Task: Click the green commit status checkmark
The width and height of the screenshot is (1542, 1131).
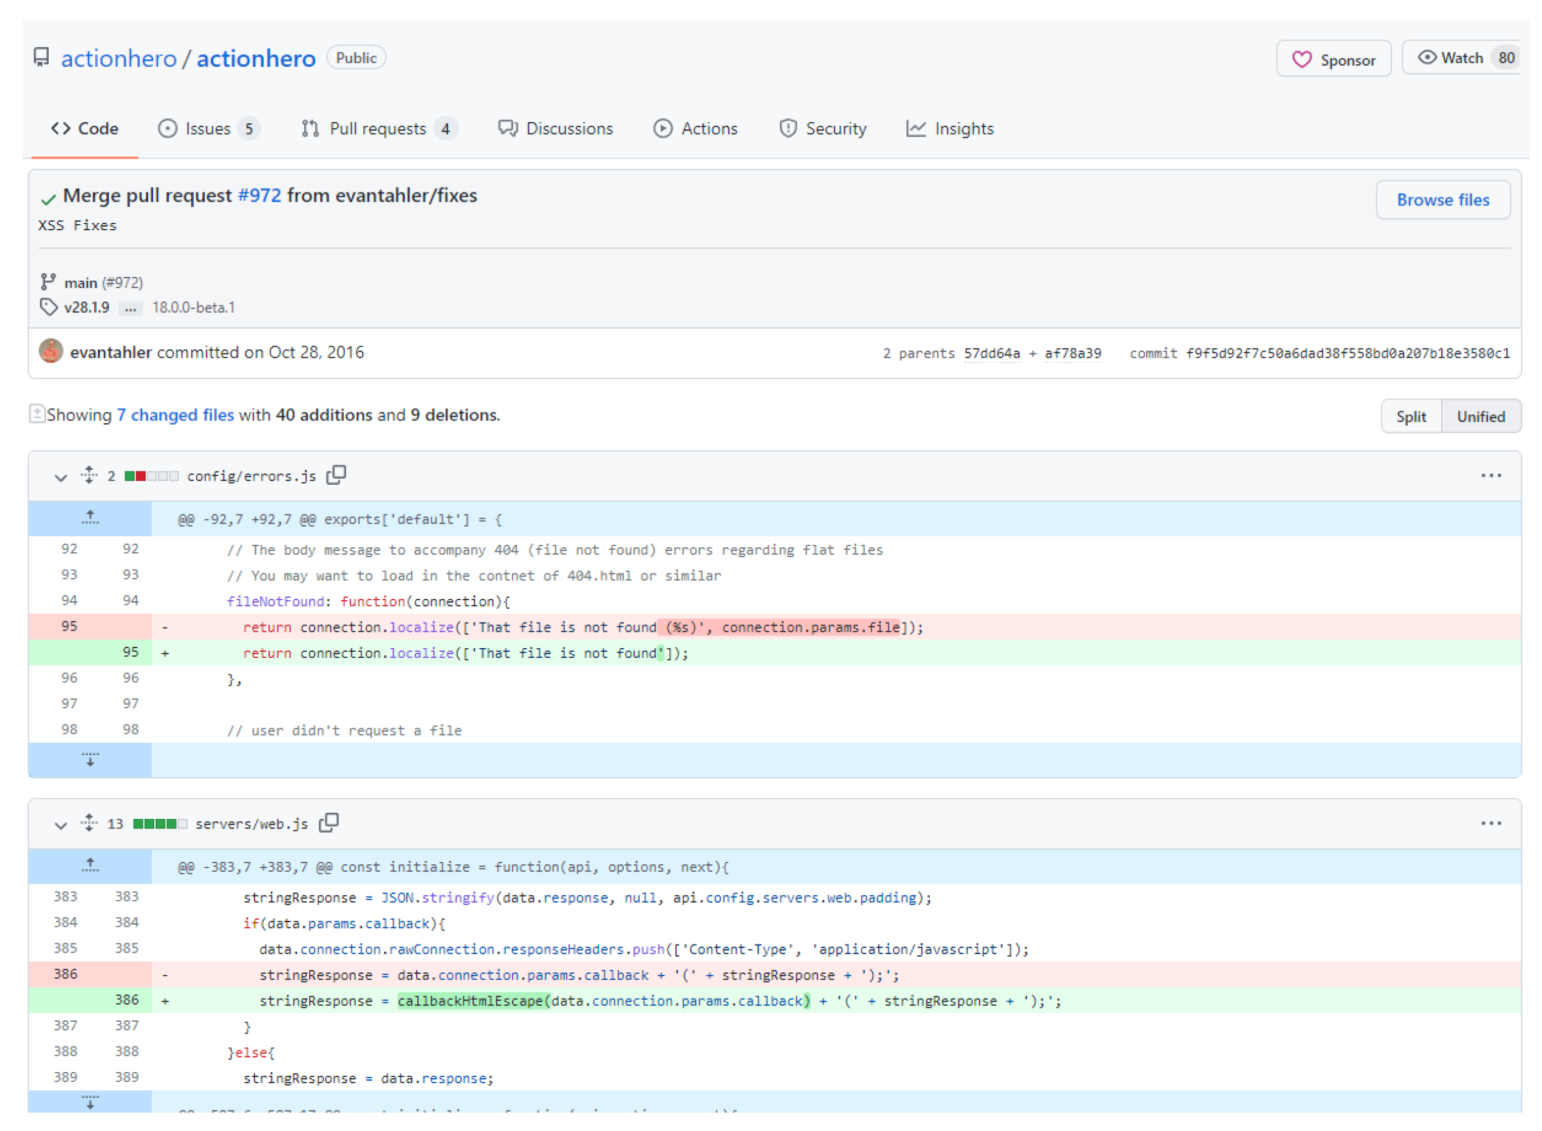Action: (x=48, y=199)
